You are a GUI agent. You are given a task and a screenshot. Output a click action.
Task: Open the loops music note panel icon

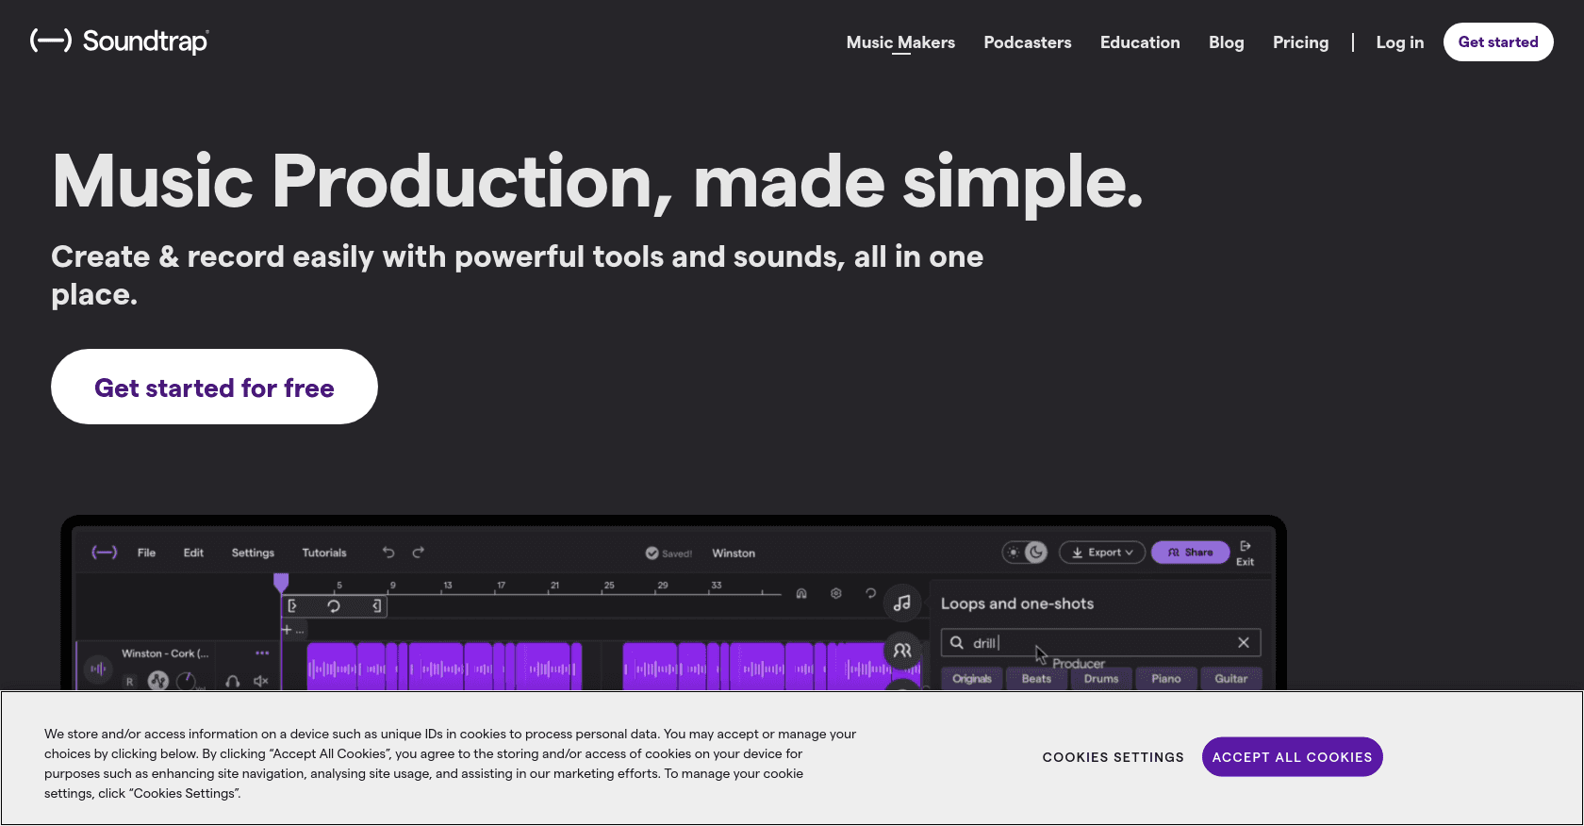click(902, 603)
